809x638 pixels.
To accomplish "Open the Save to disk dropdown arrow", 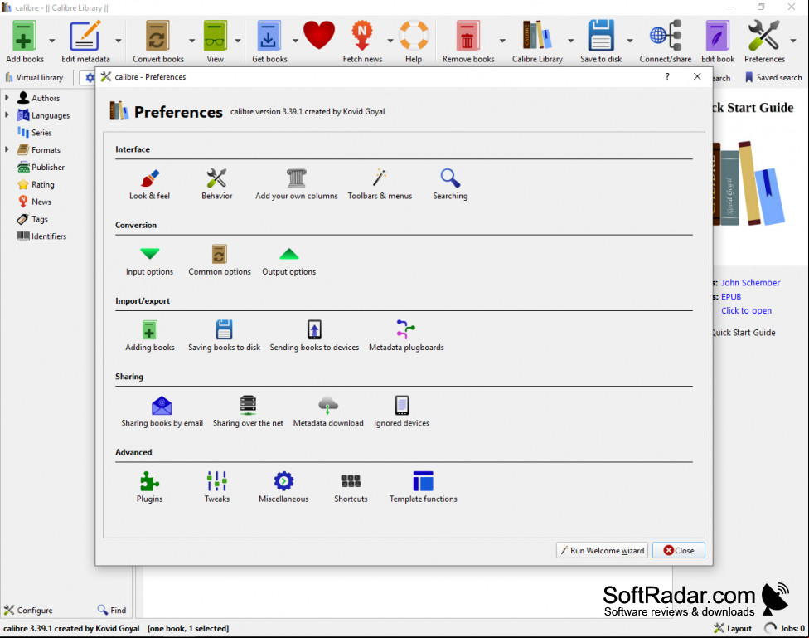I will [630, 41].
